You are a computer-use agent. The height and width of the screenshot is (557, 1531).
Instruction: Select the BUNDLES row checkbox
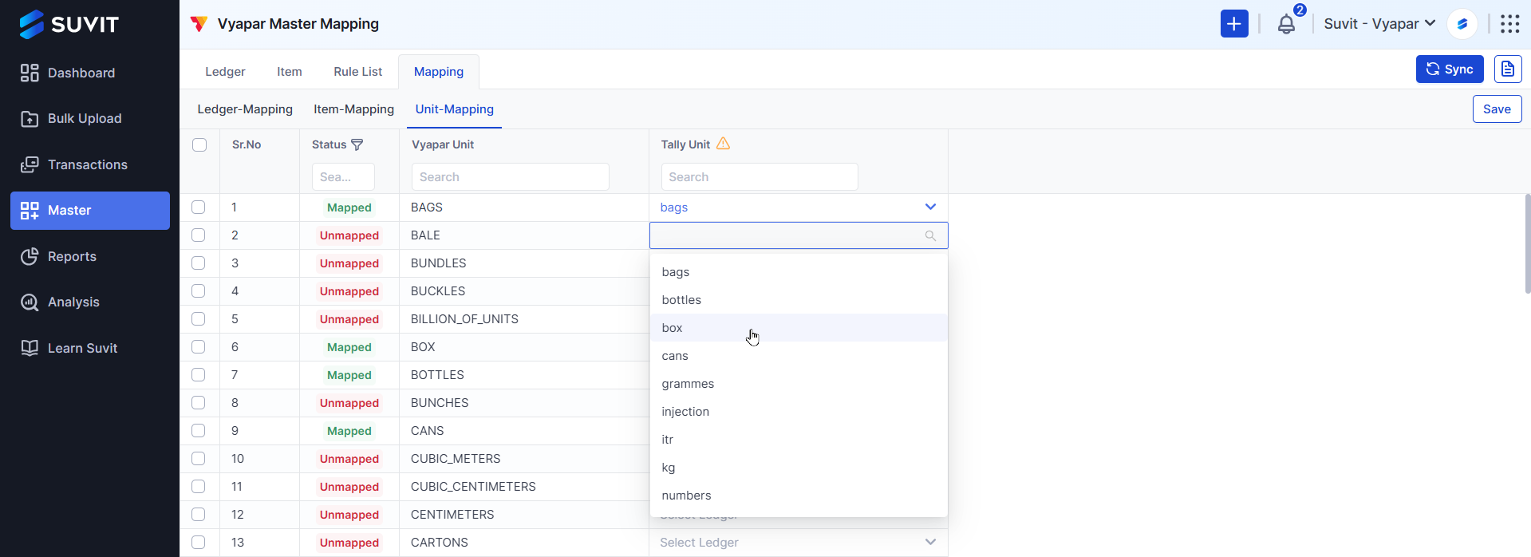pos(199,263)
